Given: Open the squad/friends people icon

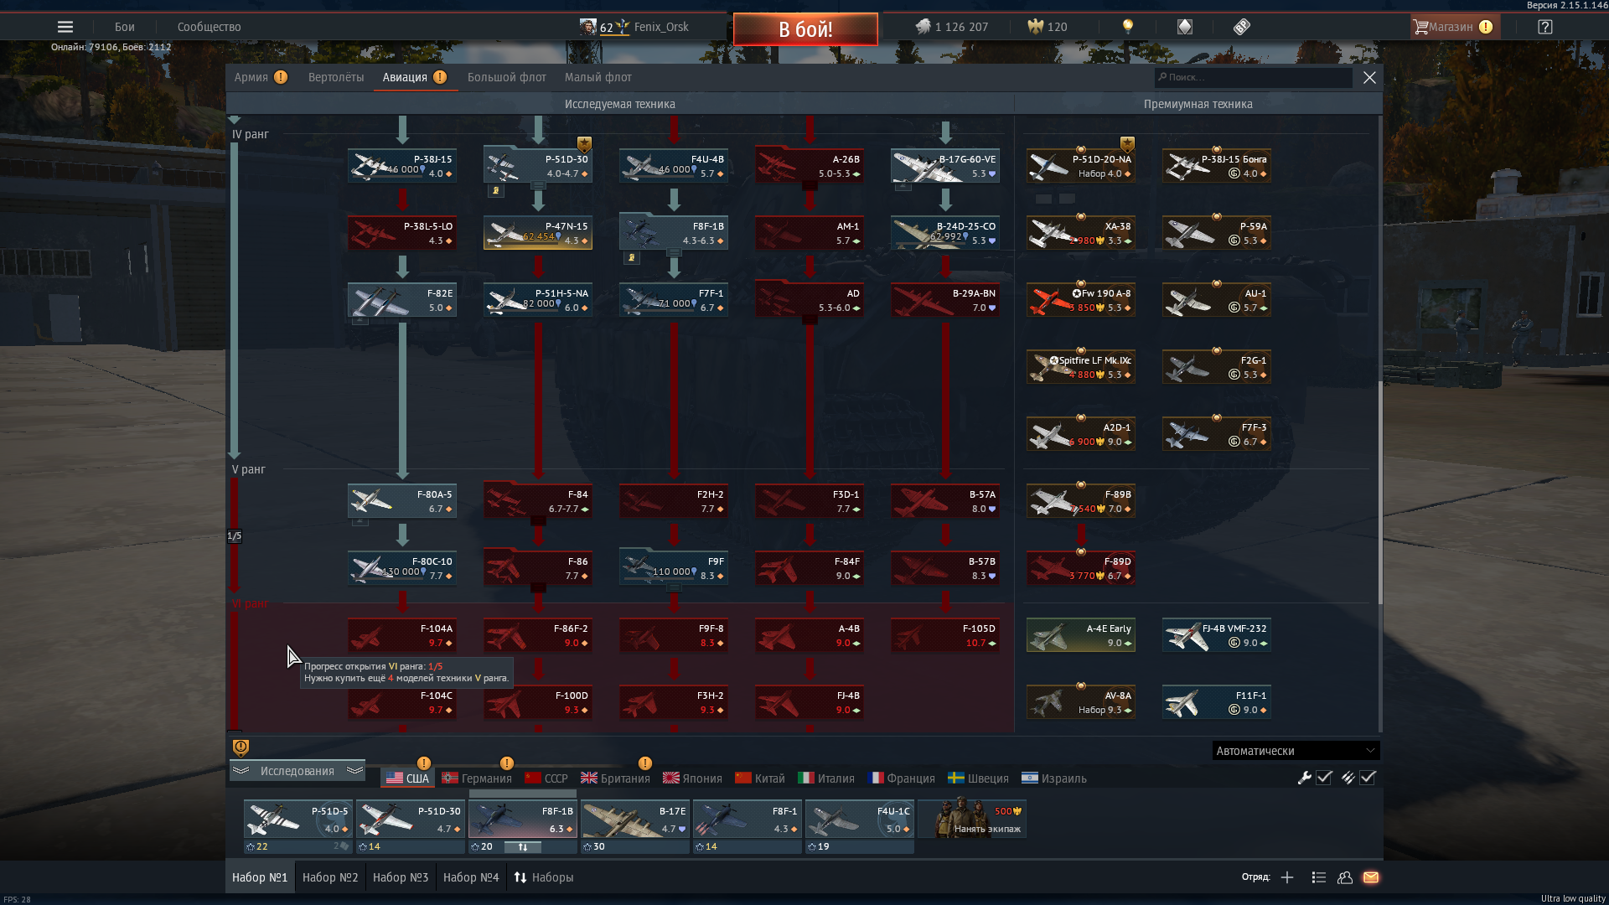Looking at the screenshot, I should (x=1345, y=877).
